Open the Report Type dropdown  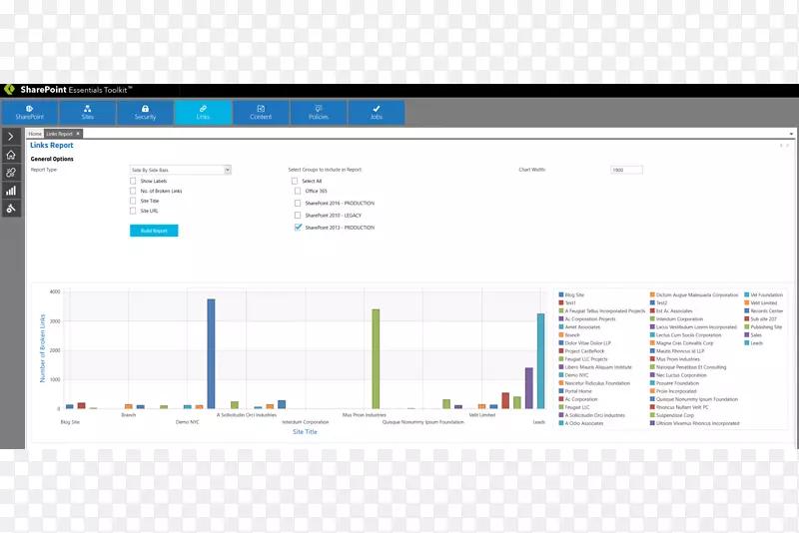click(x=181, y=170)
